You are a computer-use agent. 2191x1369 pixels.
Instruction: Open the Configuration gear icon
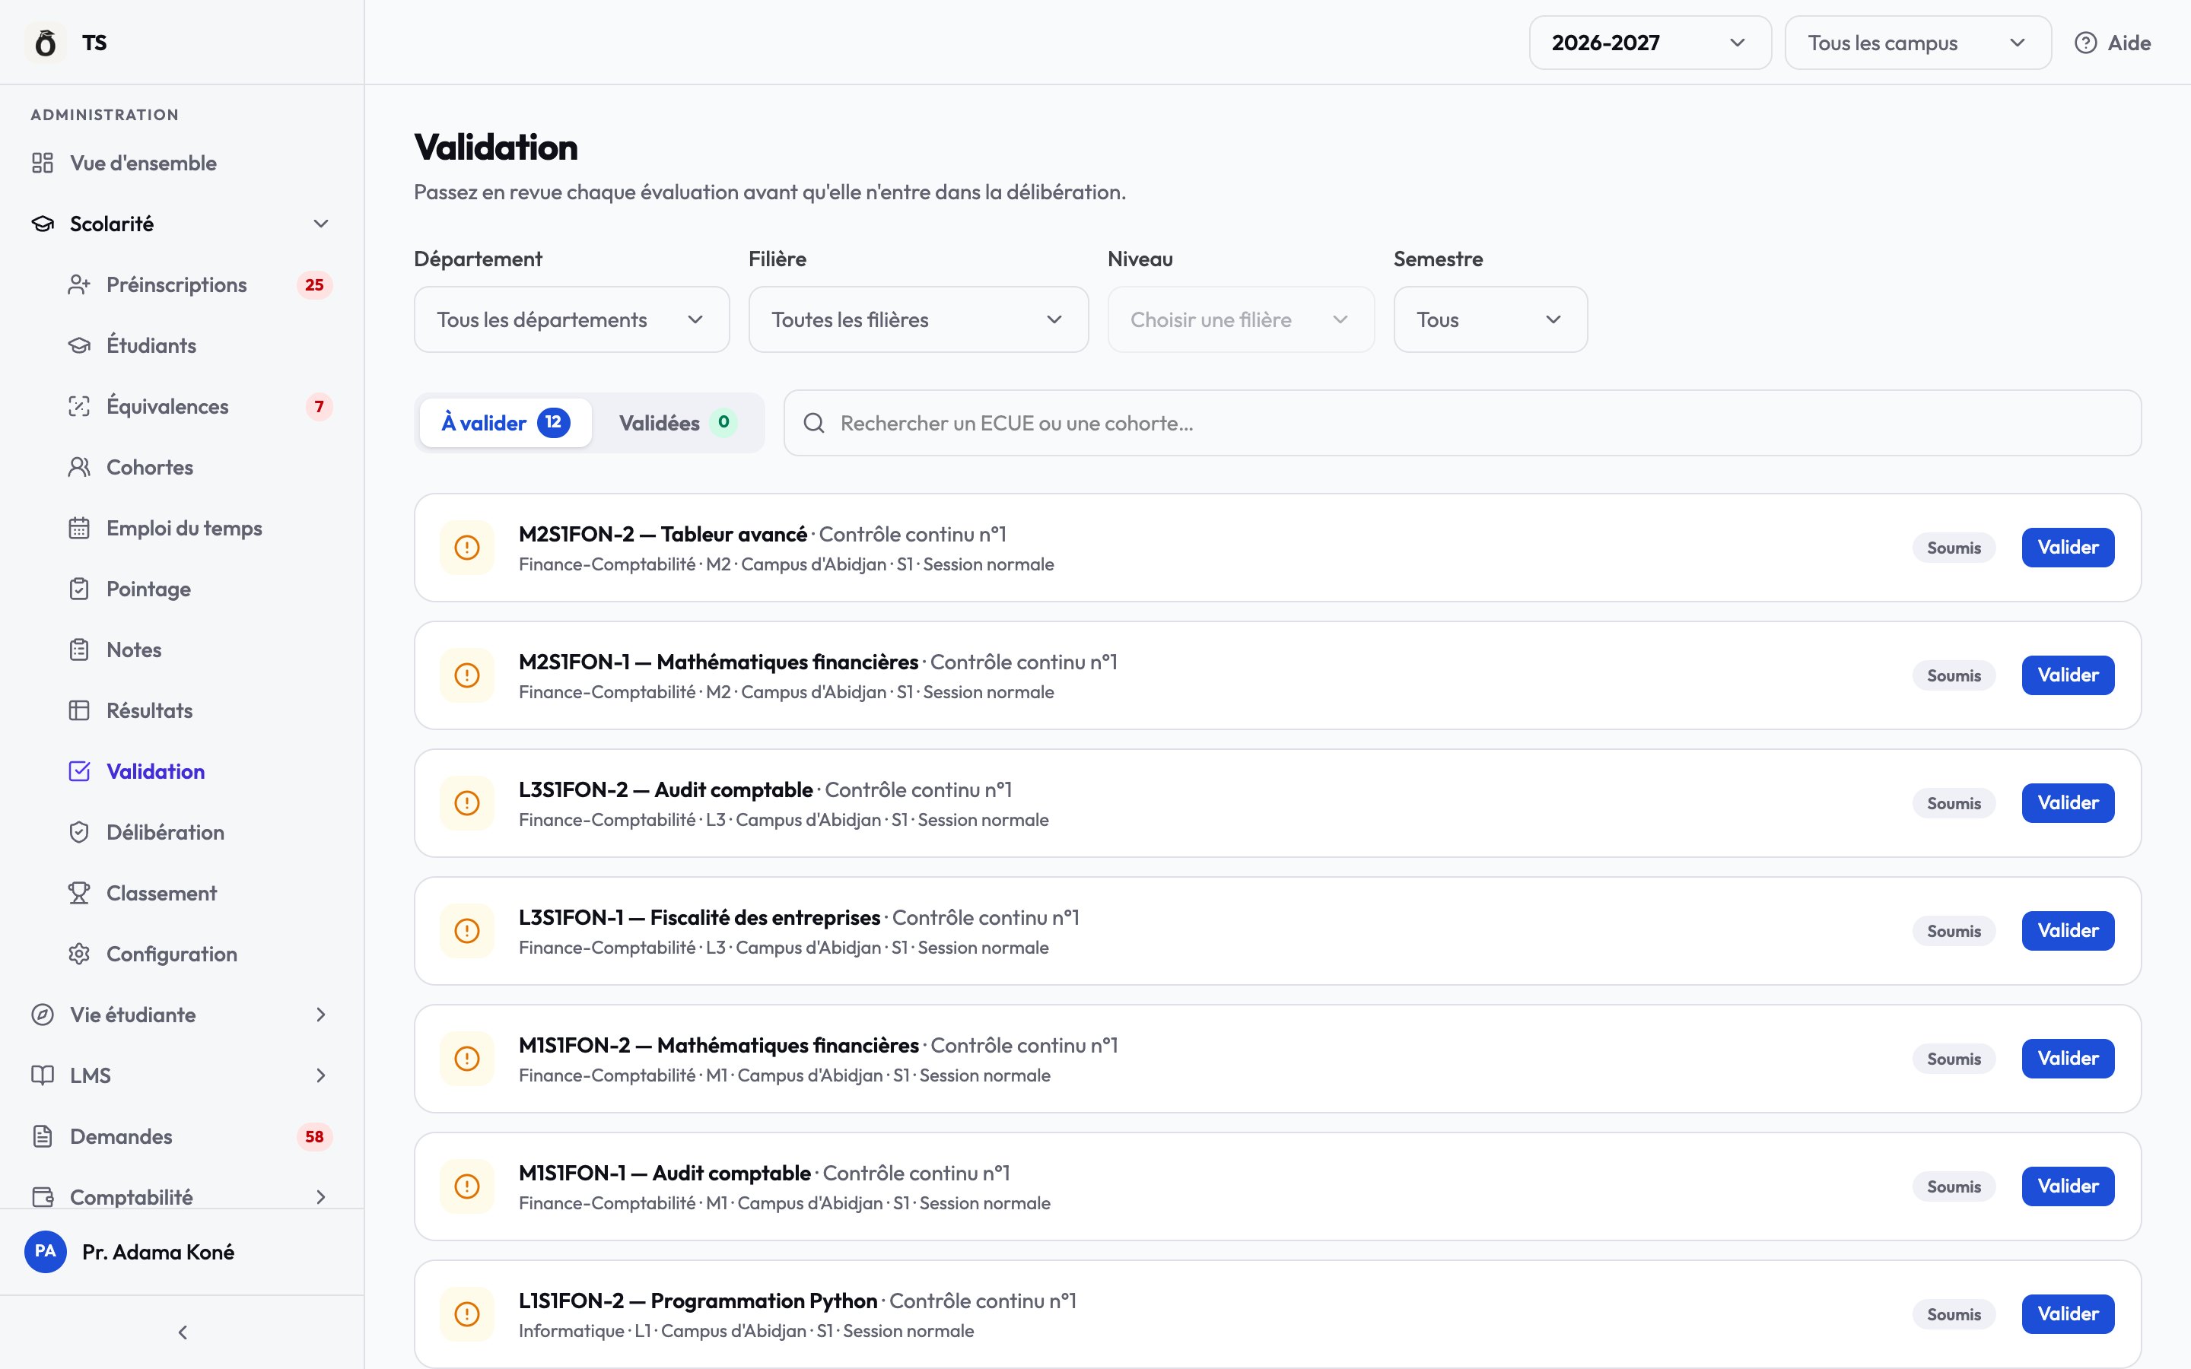[79, 954]
